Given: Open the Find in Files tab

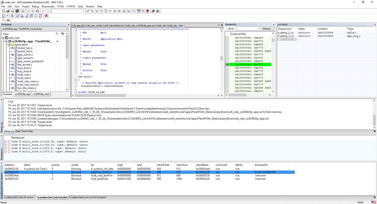Looking at the screenshot, I should tap(27, 131).
